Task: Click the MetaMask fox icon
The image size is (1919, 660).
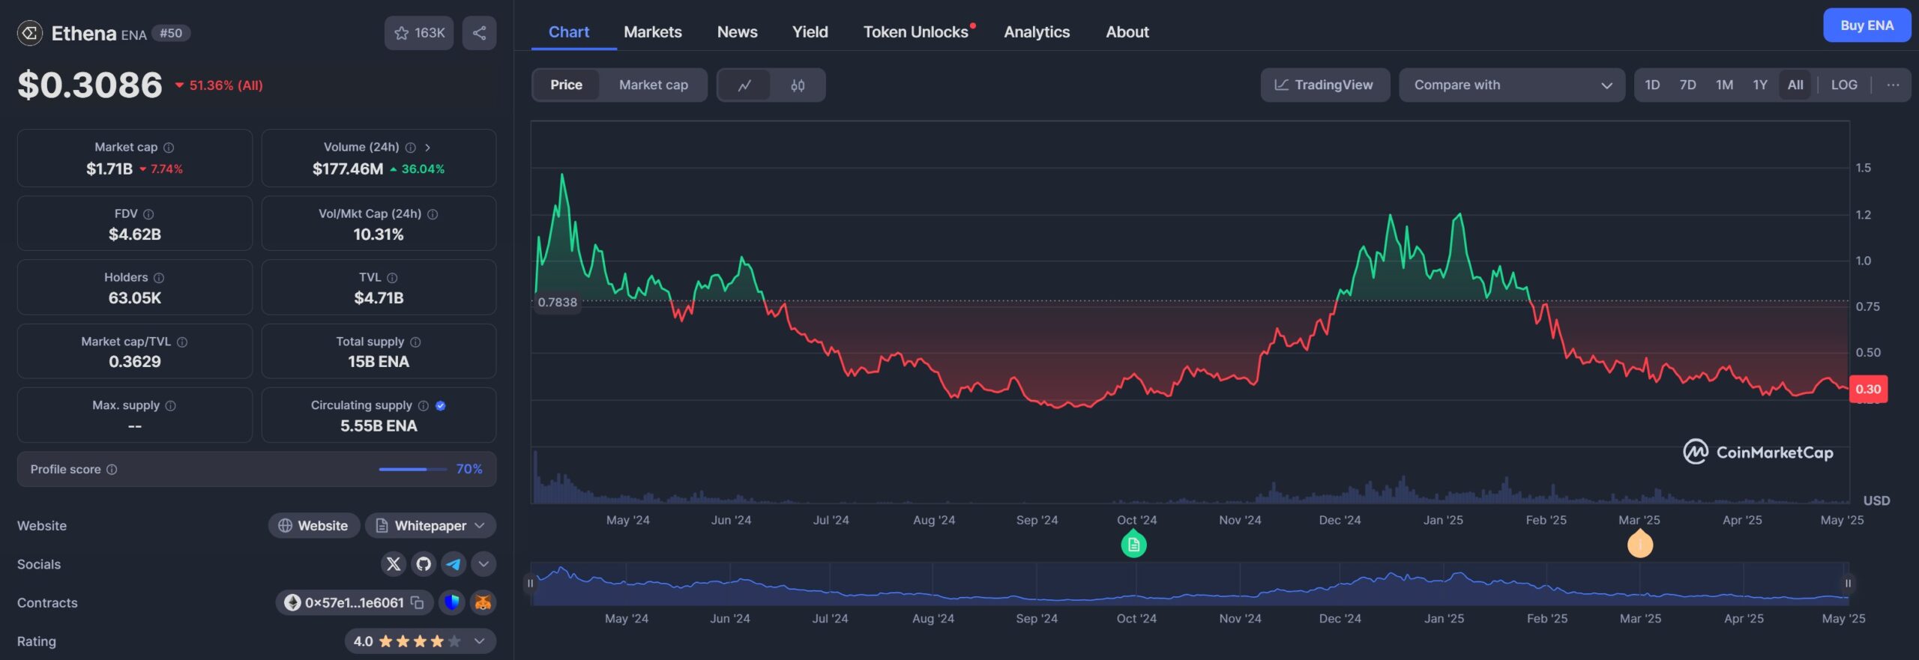Action: point(483,603)
